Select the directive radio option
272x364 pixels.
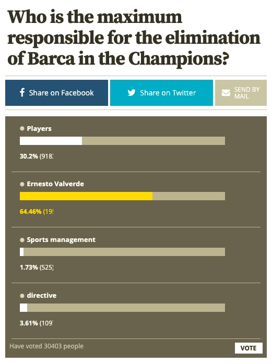22,296
